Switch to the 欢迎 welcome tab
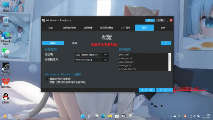 pyautogui.click(x=51, y=28)
